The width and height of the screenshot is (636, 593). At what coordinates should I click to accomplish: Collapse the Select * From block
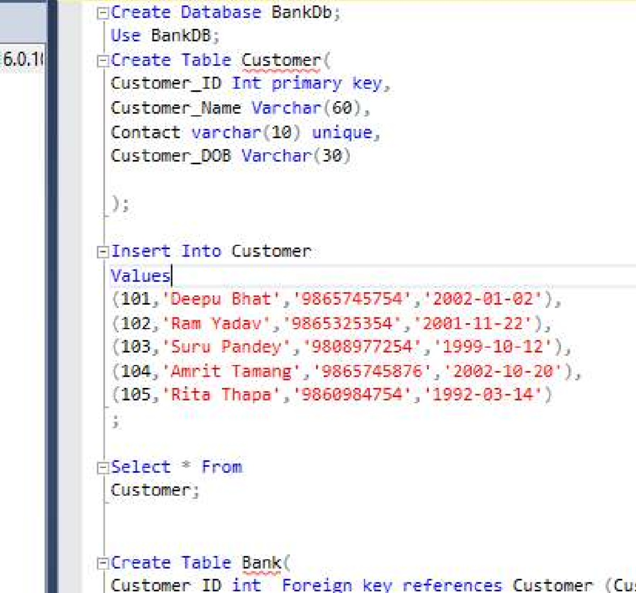pos(103,468)
